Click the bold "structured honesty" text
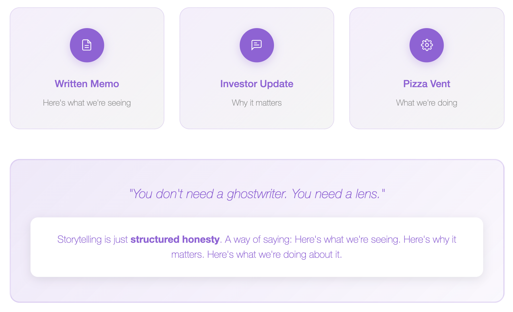This screenshot has width=513, height=312. coord(175,239)
